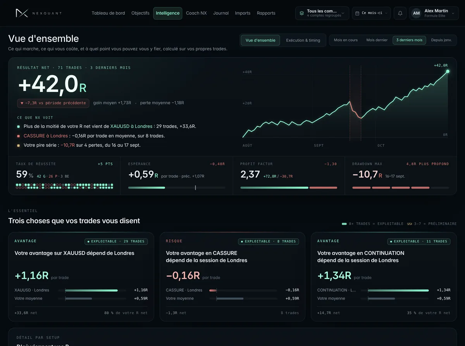Viewport: 465px width, 346px height.
Task: Click the 8+ trades = exploitable legend
Action: [x=372, y=224]
